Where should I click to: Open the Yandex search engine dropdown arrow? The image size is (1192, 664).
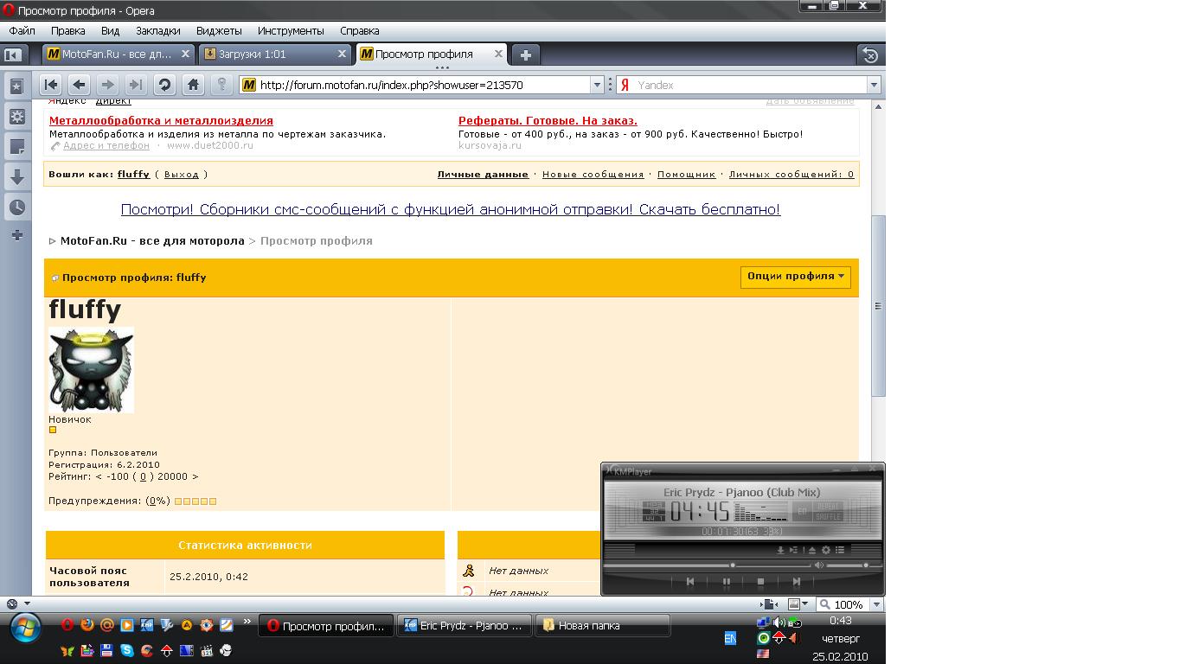[874, 85]
